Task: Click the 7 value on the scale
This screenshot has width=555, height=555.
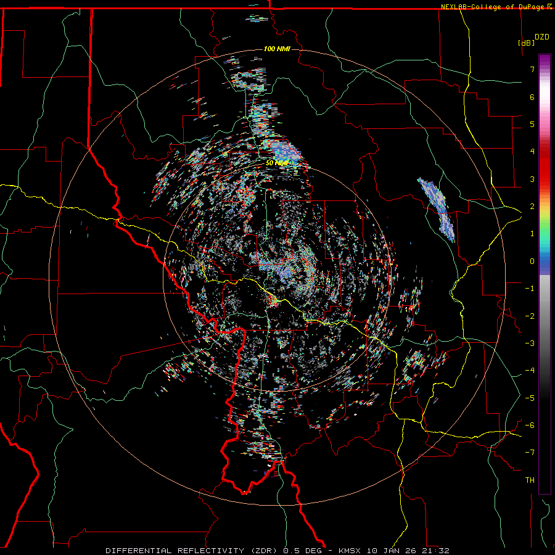Action: click(x=532, y=69)
